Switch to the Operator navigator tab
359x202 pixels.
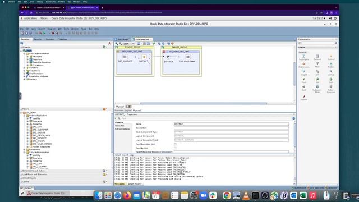click(x=50, y=39)
